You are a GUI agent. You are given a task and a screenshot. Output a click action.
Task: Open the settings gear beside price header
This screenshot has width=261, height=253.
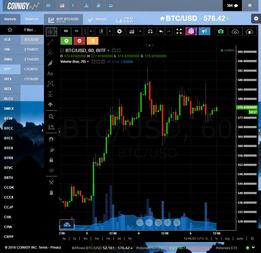256,19
